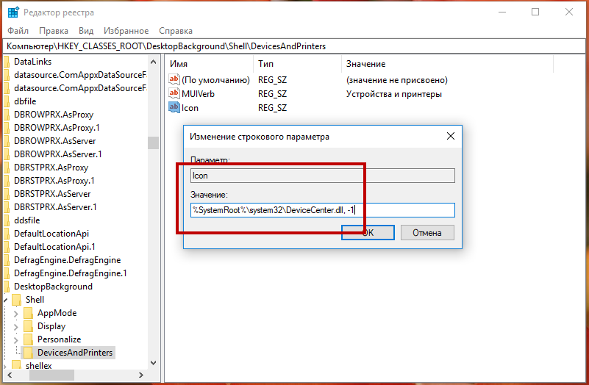Select the DesktopBackground key
This screenshot has height=385, width=589.
click(54, 287)
